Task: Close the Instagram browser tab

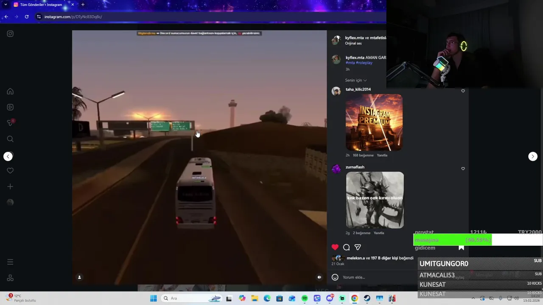Action: (x=73, y=5)
